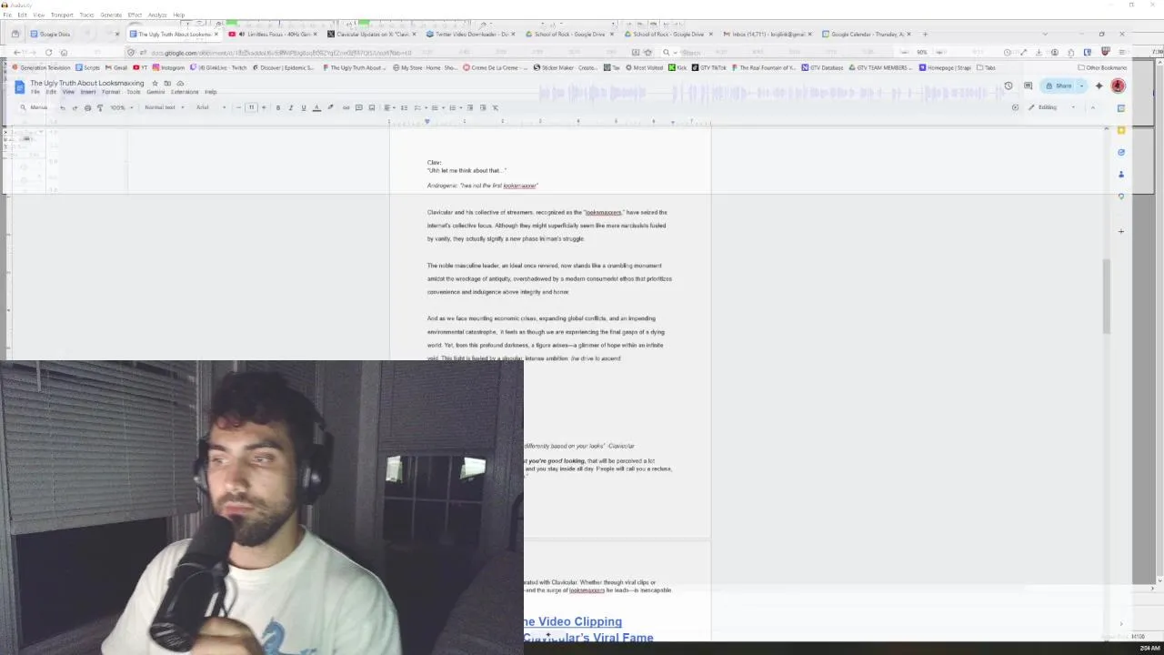Check cloud save status icon by title
The image size is (1164, 655).
(180, 83)
